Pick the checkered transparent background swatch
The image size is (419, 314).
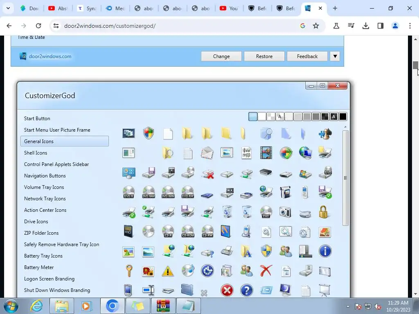click(271, 117)
